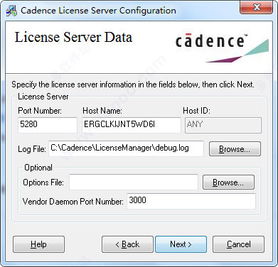The width and height of the screenshot is (278, 267).
Task: Click the 'Log File:' label
Action: [x=32, y=149]
